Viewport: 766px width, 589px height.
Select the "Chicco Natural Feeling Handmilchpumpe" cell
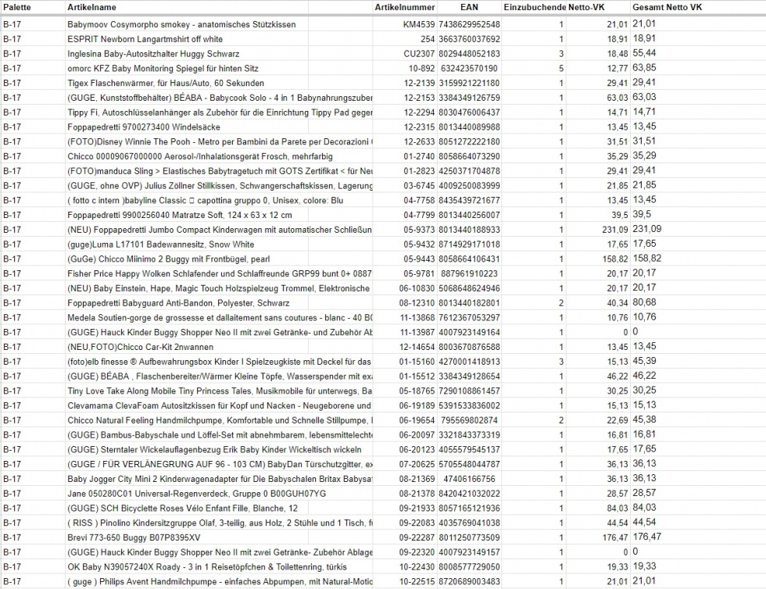click(x=220, y=420)
